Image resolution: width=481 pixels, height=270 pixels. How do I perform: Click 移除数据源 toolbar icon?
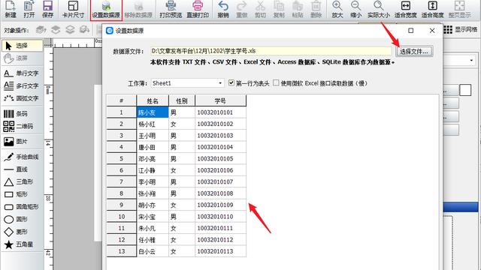tap(138, 9)
